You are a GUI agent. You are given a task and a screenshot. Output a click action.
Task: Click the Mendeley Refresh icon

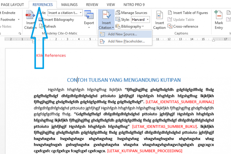[x=41, y=26]
